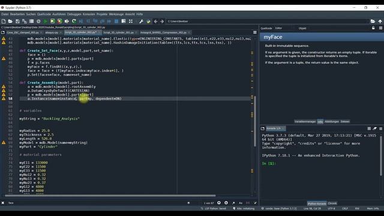The height and width of the screenshot is (216, 384).
Task: Open a file using the folder icon
Action: click(x=10, y=22)
